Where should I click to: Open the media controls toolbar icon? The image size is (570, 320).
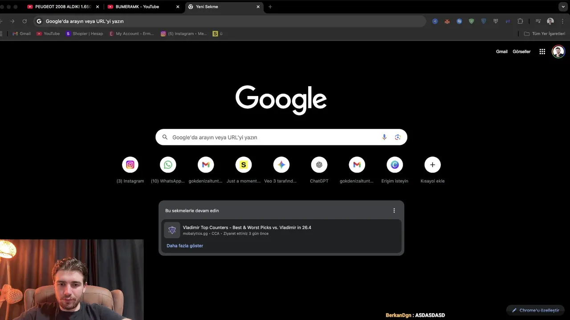click(538, 21)
